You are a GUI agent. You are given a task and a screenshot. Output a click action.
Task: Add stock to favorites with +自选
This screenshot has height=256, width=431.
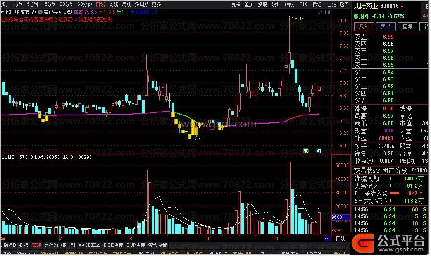click(x=331, y=4)
